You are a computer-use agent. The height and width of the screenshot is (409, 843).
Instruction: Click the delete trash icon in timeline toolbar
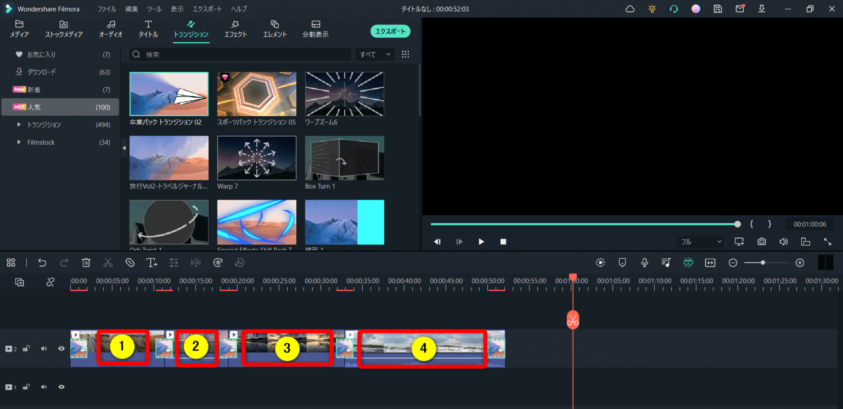(86, 263)
